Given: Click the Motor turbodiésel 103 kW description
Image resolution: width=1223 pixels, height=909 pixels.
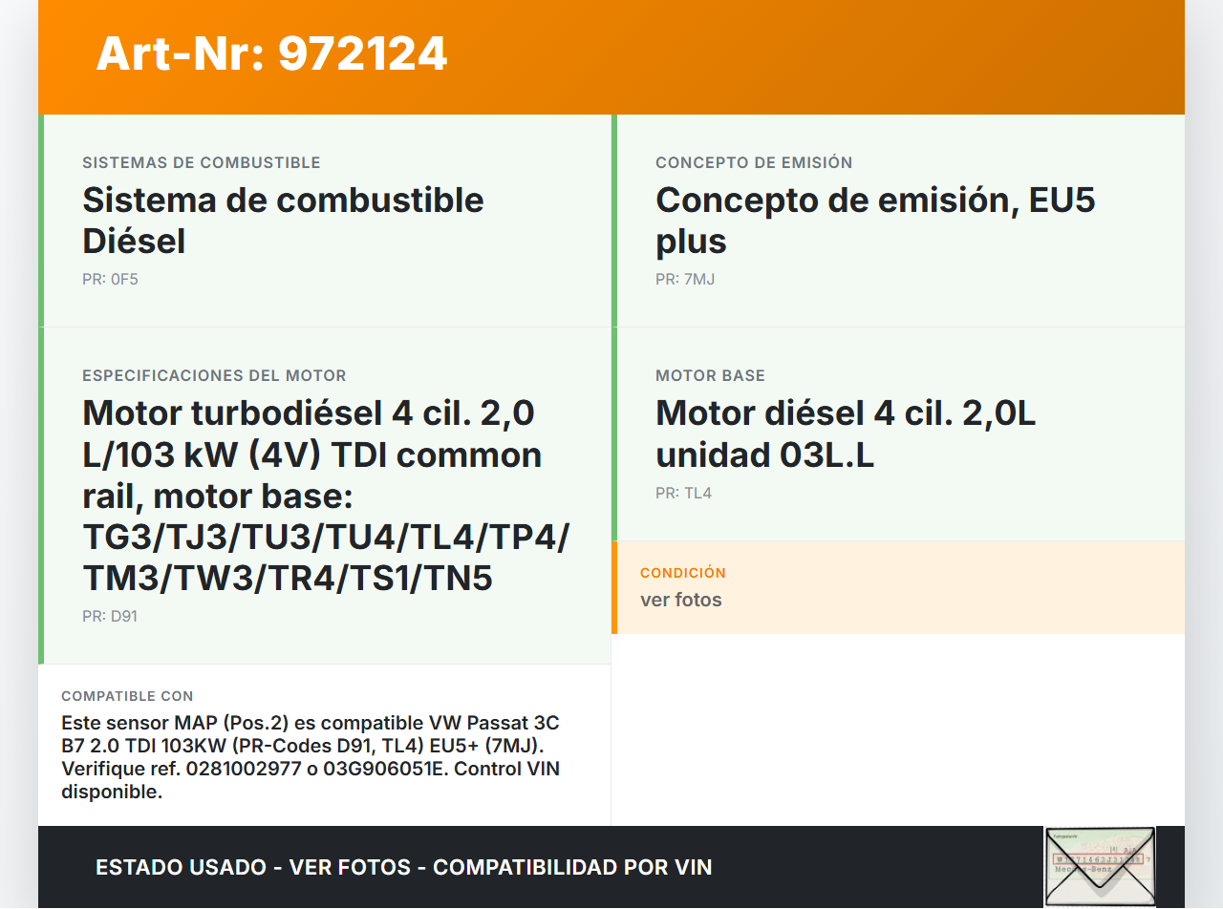Looking at the screenshot, I should 326,496.
